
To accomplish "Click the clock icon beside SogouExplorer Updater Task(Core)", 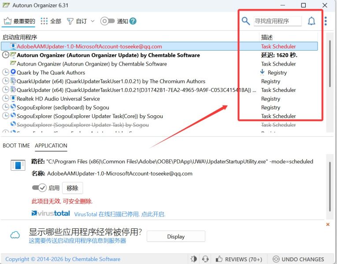I will coord(6,116).
